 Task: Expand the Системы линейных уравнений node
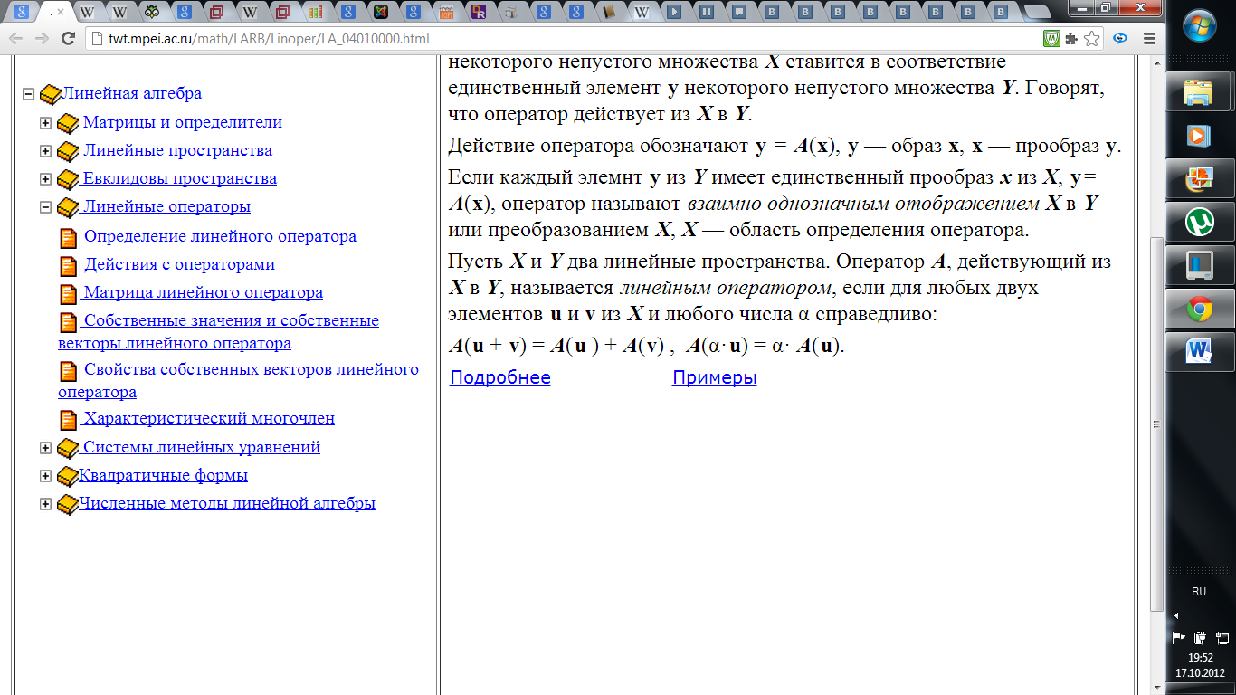(x=45, y=448)
